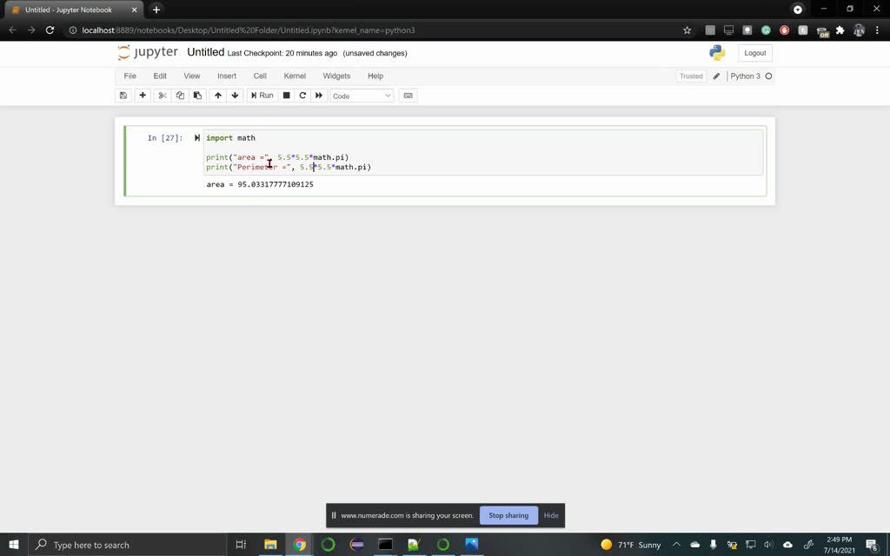Open the Code cell type dropdown
The image size is (890, 556).
(x=361, y=96)
